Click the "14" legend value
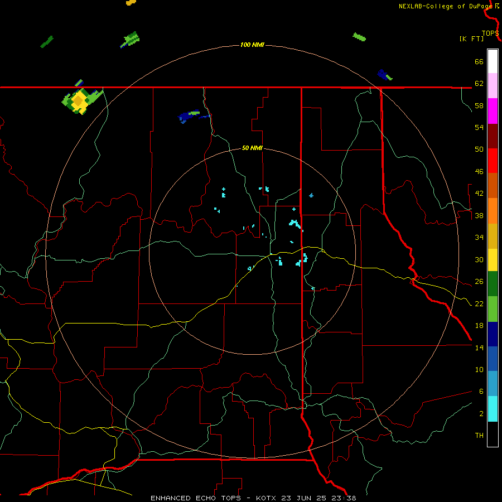This screenshot has width=502, height=502. 479,347
